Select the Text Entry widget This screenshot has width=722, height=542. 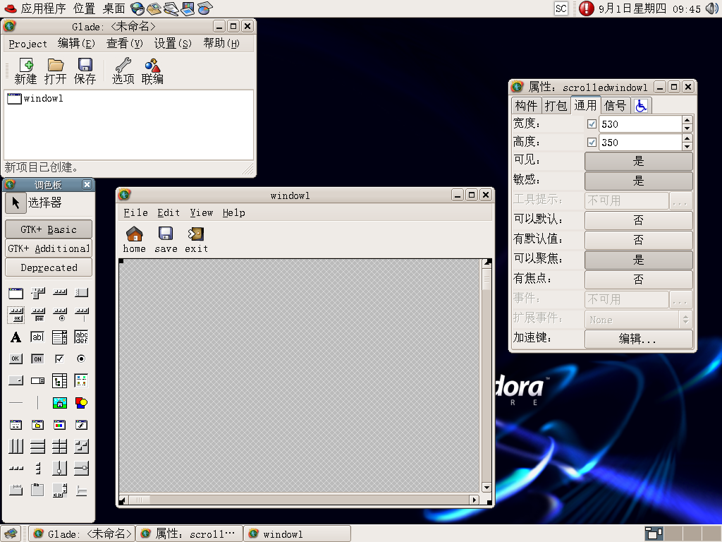pos(38,337)
